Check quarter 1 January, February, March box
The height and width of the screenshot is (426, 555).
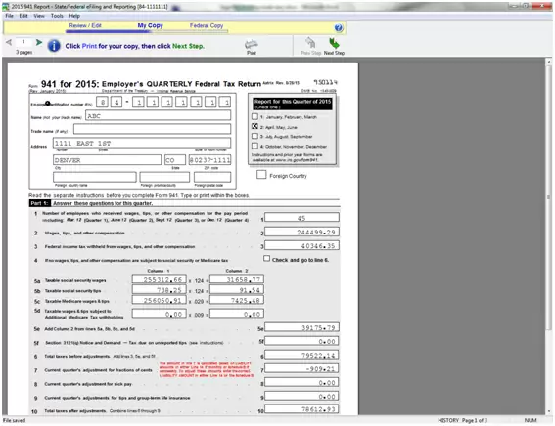point(254,116)
